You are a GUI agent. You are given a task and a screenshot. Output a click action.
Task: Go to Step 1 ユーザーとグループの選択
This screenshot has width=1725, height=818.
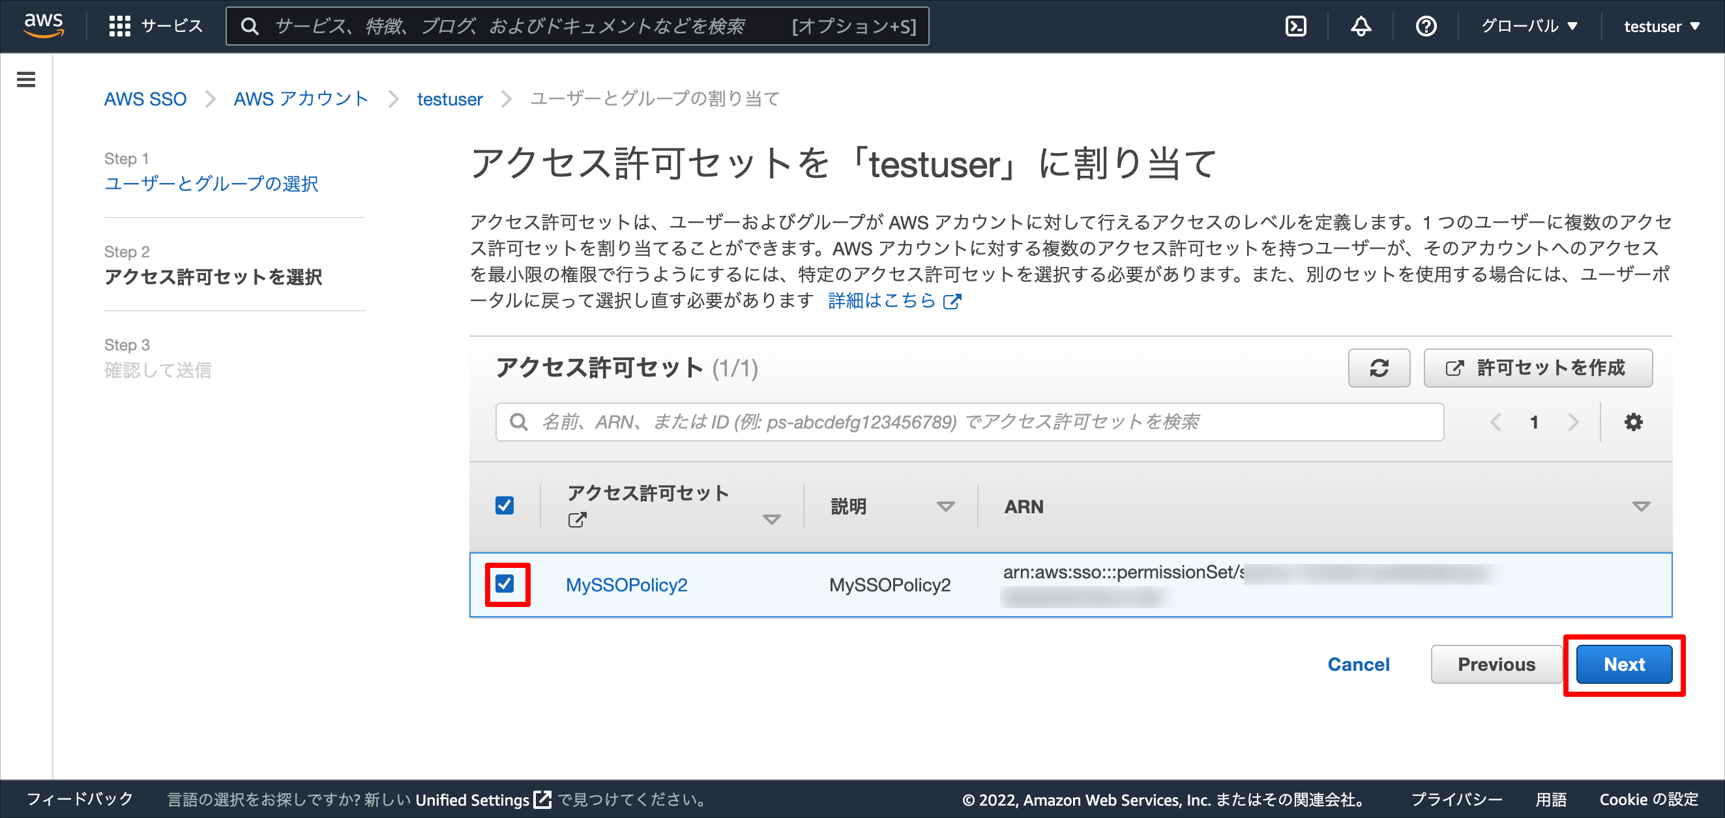[212, 183]
